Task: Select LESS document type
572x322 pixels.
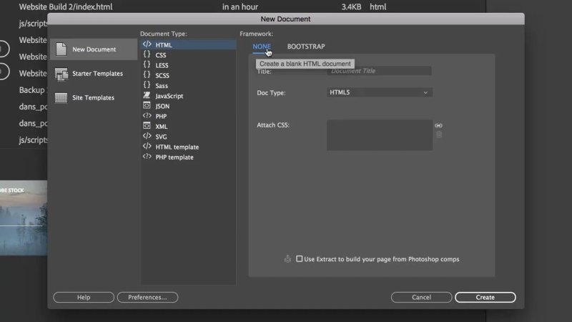Action: (x=189, y=65)
